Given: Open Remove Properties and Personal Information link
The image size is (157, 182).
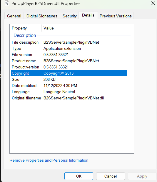Looking at the screenshot, I should (x=49, y=160).
